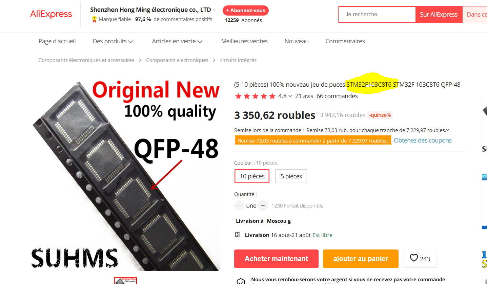487x284 pixels.
Task: Select the 10 pièces option
Action: tap(252, 176)
